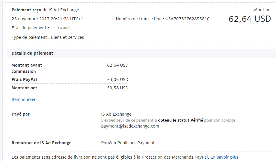The image size is (276, 161).
Task: Click the Montant avant commission label
Action: coord(27,68)
